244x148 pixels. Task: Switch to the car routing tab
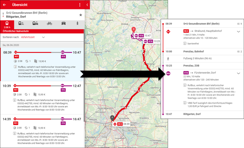[x=63, y=23]
